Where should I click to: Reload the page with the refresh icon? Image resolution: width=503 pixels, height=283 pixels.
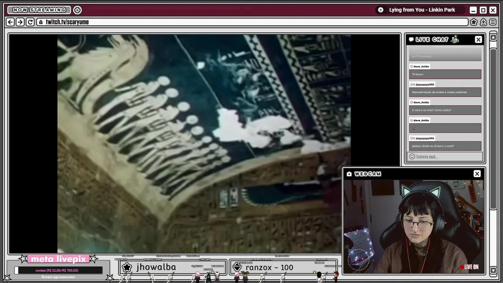30,22
